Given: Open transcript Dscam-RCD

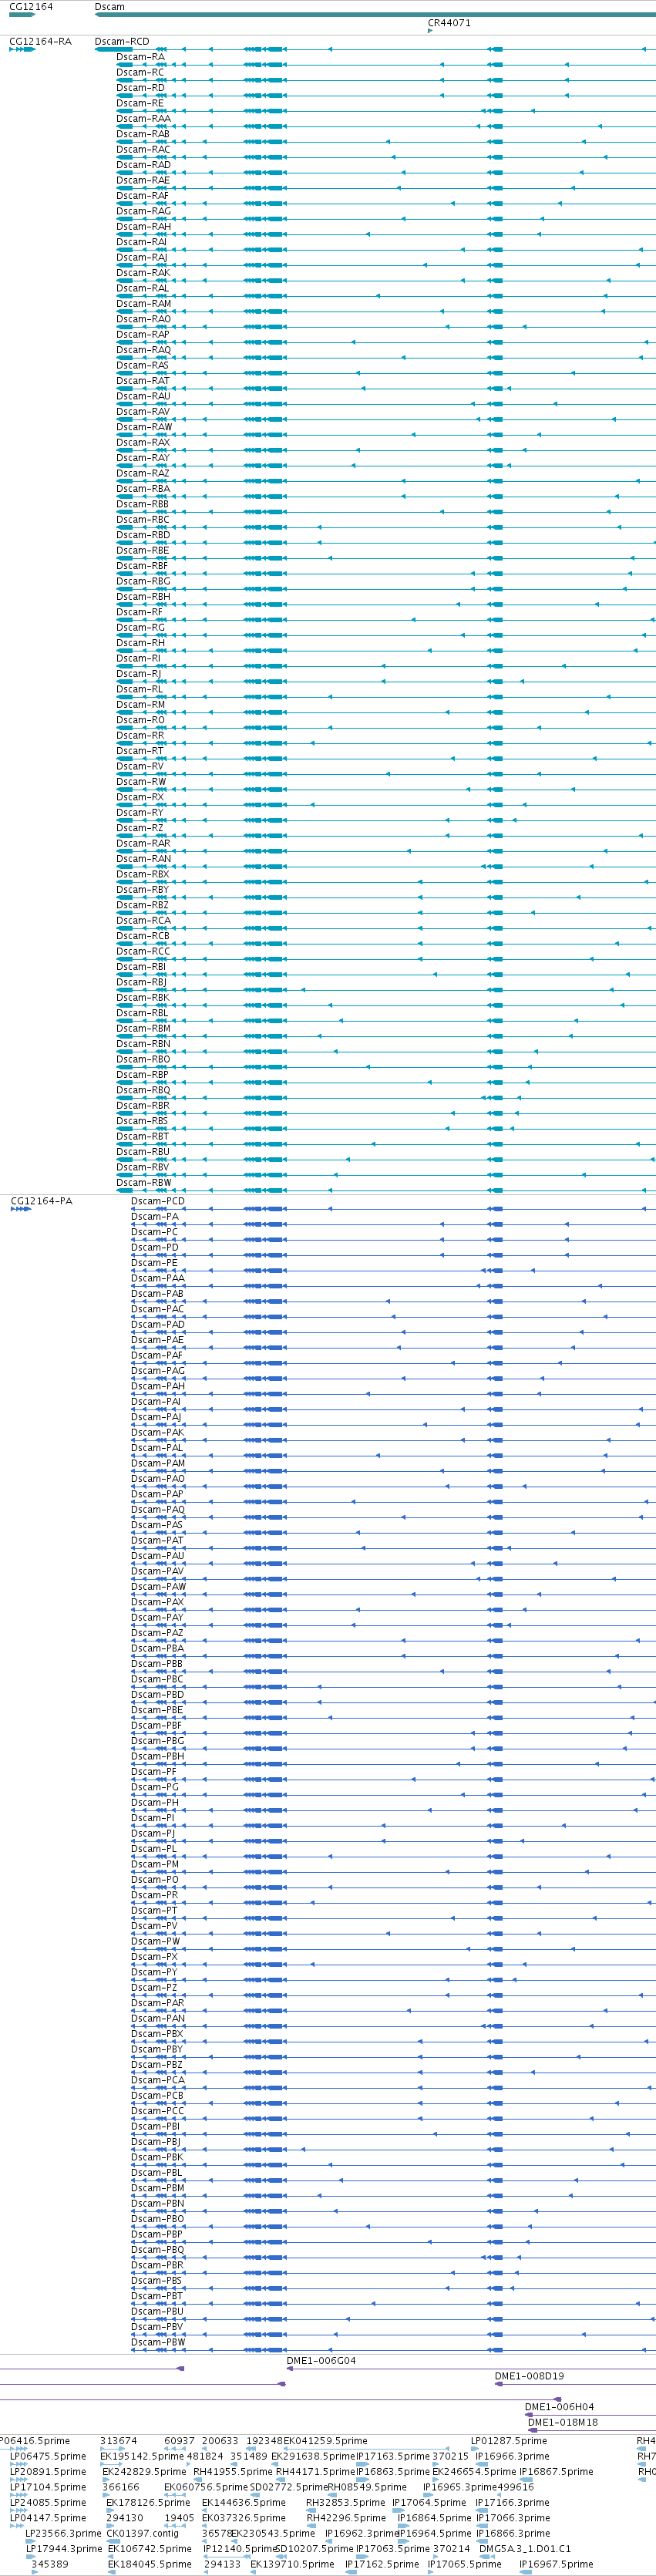Looking at the screenshot, I should (122, 42).
